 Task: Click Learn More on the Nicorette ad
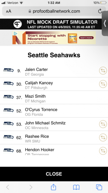(86, 38)
